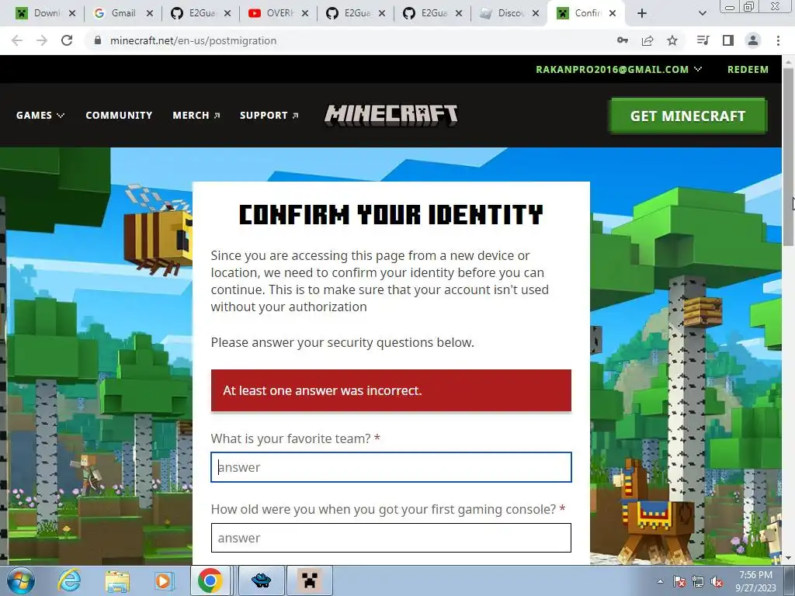Focus the first gaming console answer field
The image size is (795, 596).
pyautogui.click(x=391, y=538)
